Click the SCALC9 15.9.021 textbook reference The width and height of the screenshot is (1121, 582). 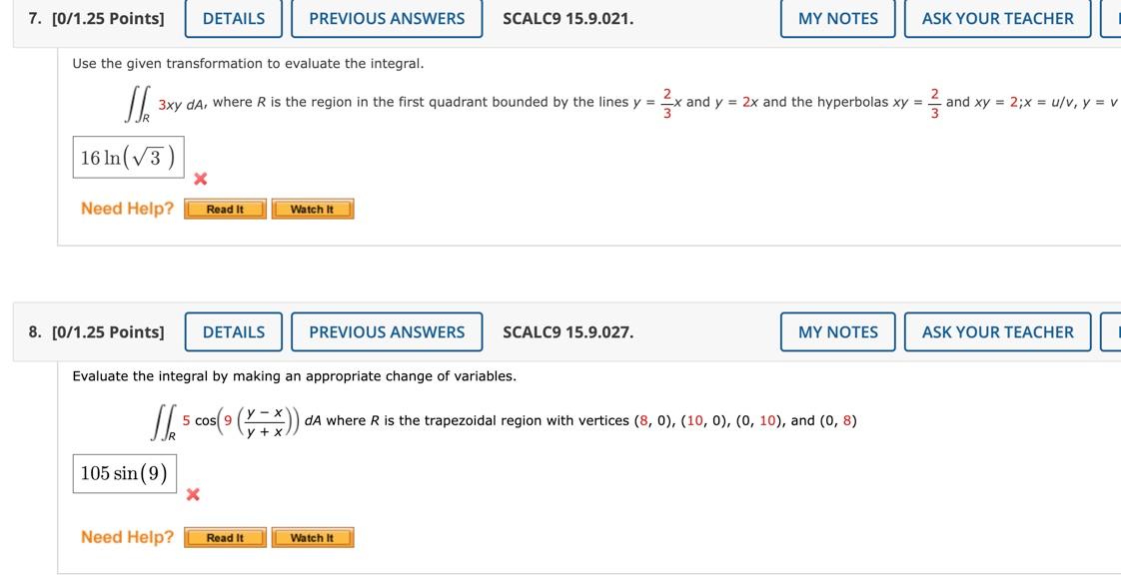pyautogui.click(x=567, y=18)
